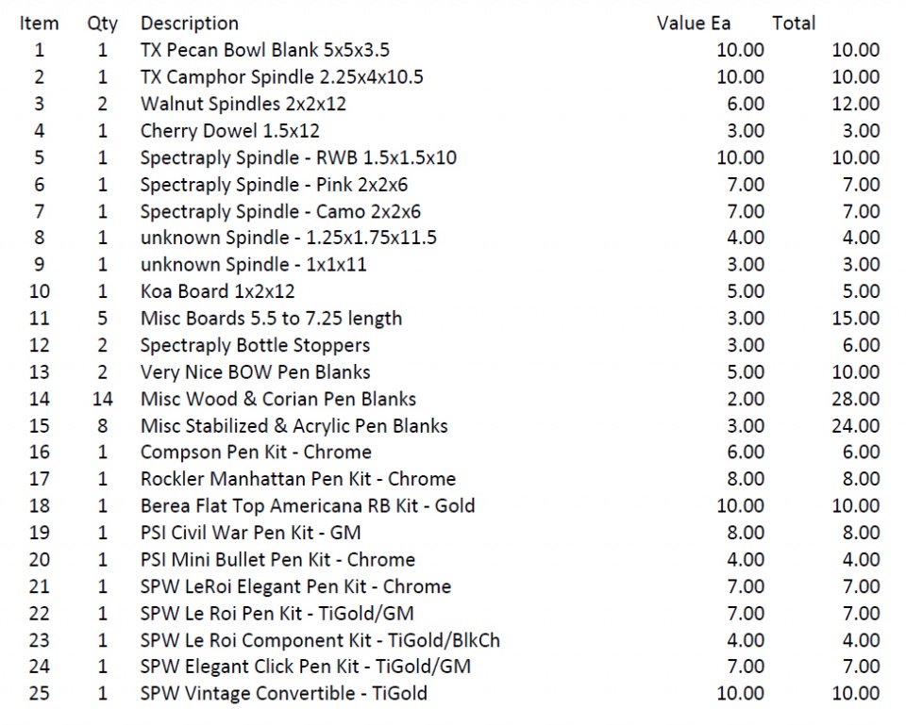The height and width of the screenshot is (725, 906).
Task: Select TX Pecan Bowl Blank description
Action: [x=264, y=50]
